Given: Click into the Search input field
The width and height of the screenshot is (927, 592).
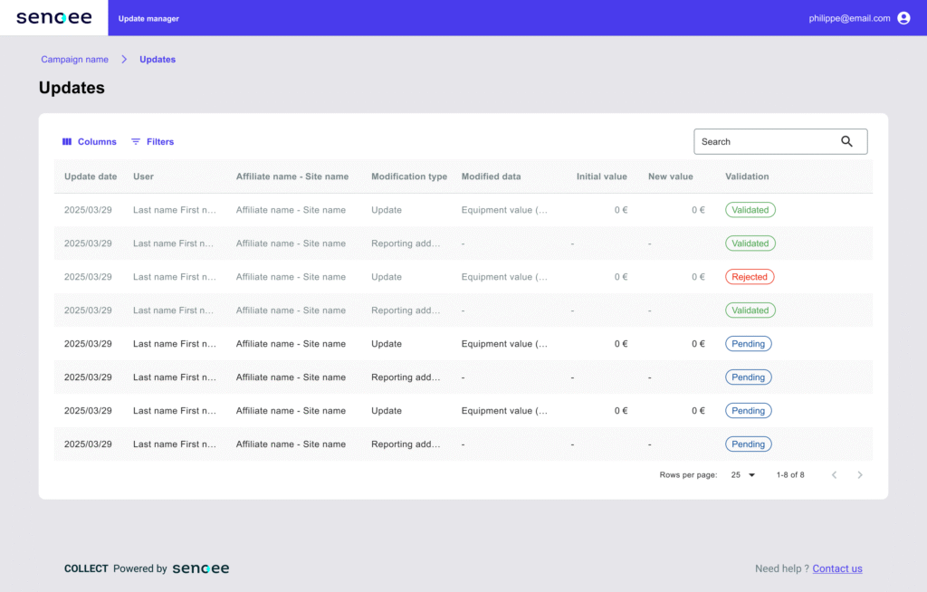Looking at the screenshot, I should point(765,141).
